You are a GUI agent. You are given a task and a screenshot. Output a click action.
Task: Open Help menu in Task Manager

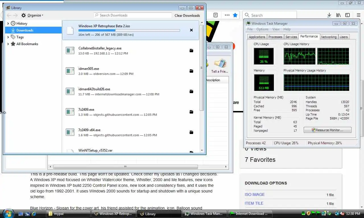pyautogui.click(x=287, y=29)
